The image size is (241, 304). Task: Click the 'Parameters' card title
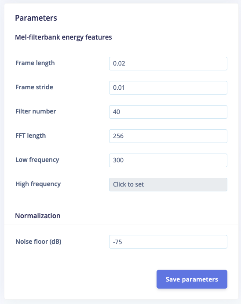[36, 18]
